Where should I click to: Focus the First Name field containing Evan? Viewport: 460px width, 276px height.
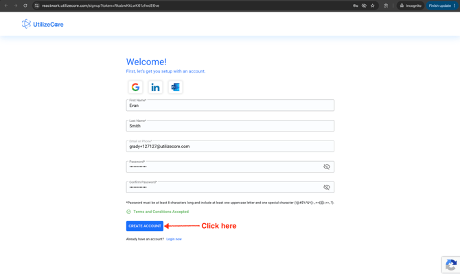(x=230, y=105)
